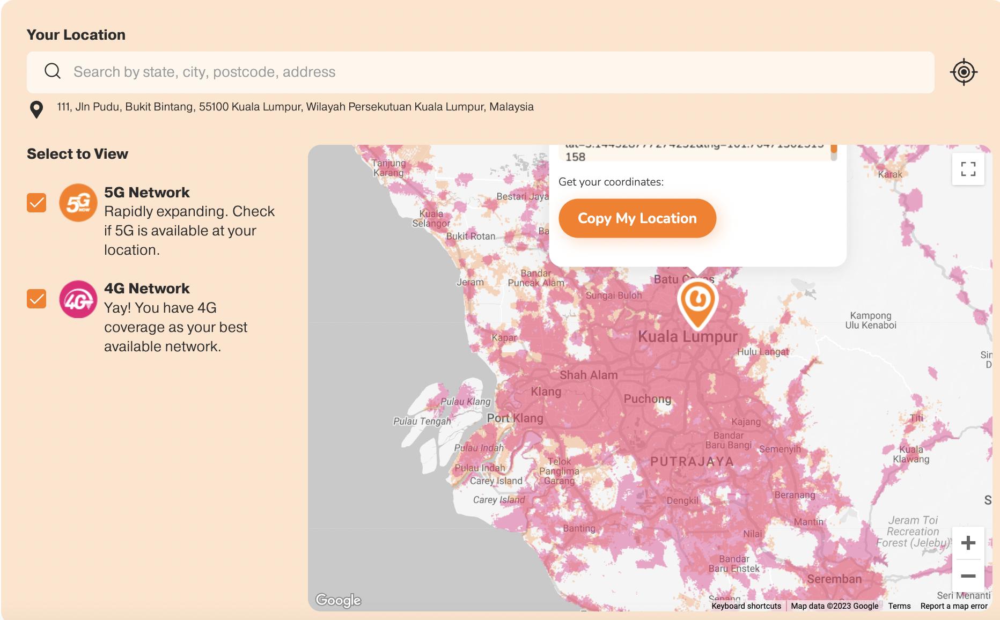Click the Copy My Location button
The height and width of the screenshot is (620, 1000).
coord(637,218)
